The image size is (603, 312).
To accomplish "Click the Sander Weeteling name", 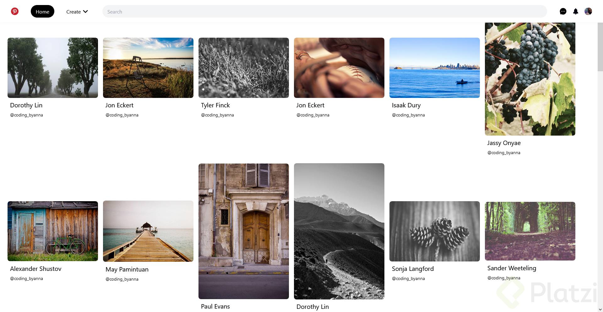I will pos(512,268).
